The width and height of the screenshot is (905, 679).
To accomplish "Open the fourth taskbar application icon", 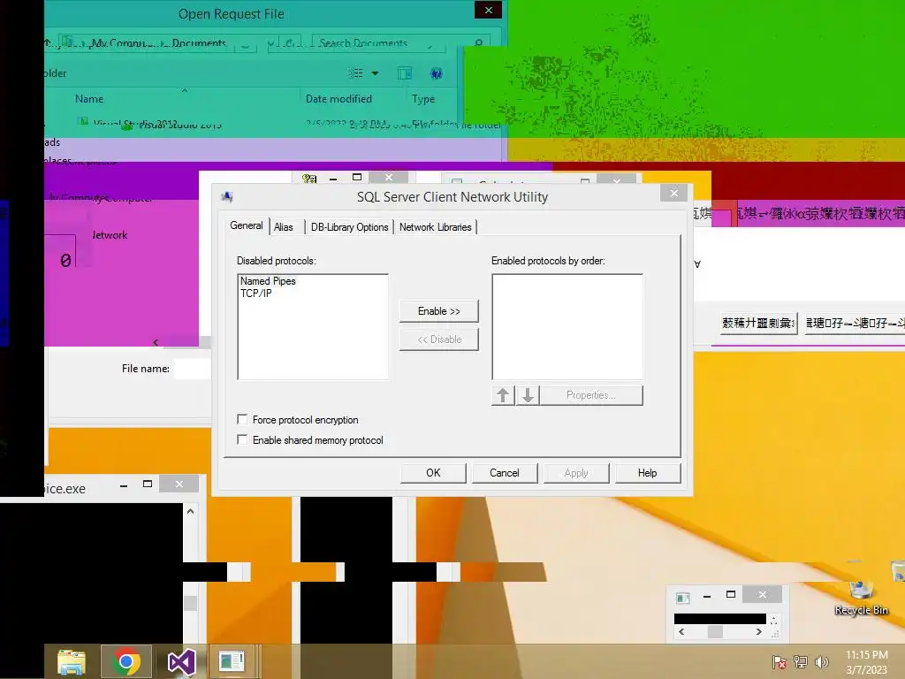I will click(232, 661).
